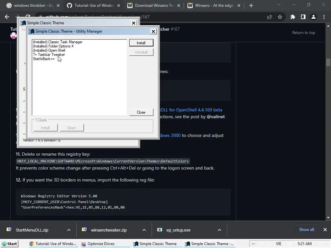Image resolution: width=331 pixels, height=248 pixels.
Task: Open the Chrome three-dot menu
Action: pos(324,17)
